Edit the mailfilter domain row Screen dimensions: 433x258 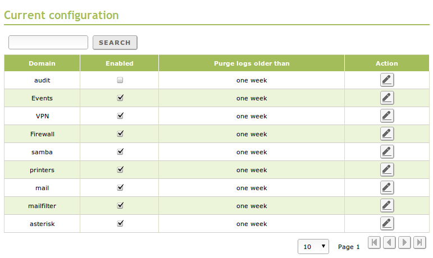pyautogui.click(x=386, y=206)
